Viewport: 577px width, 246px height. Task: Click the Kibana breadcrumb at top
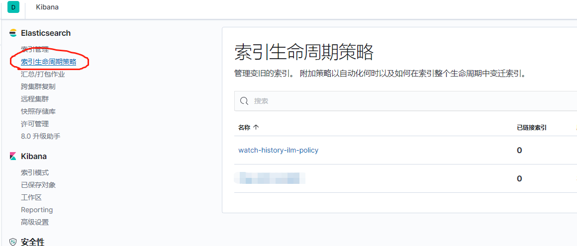[x=47, y=7]
